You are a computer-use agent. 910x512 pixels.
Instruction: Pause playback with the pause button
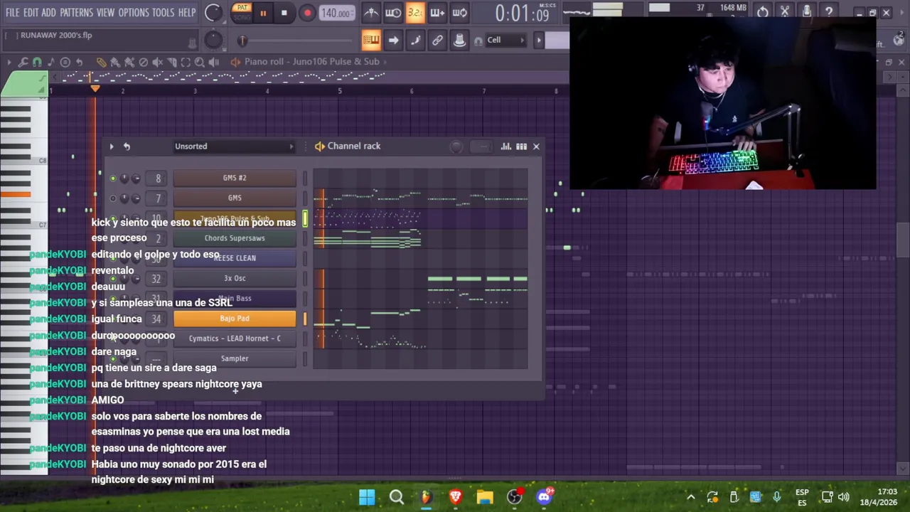click(262, 13)
